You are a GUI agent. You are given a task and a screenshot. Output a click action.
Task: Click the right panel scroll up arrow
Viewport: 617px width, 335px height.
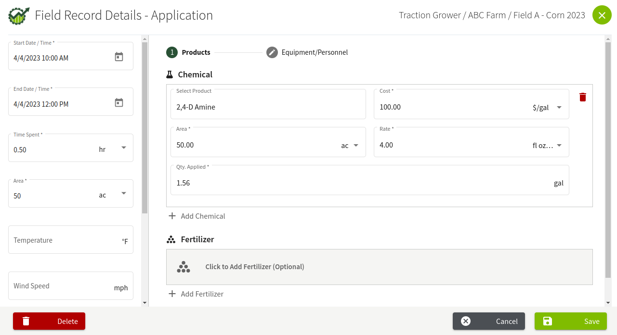tap(608, 38)
